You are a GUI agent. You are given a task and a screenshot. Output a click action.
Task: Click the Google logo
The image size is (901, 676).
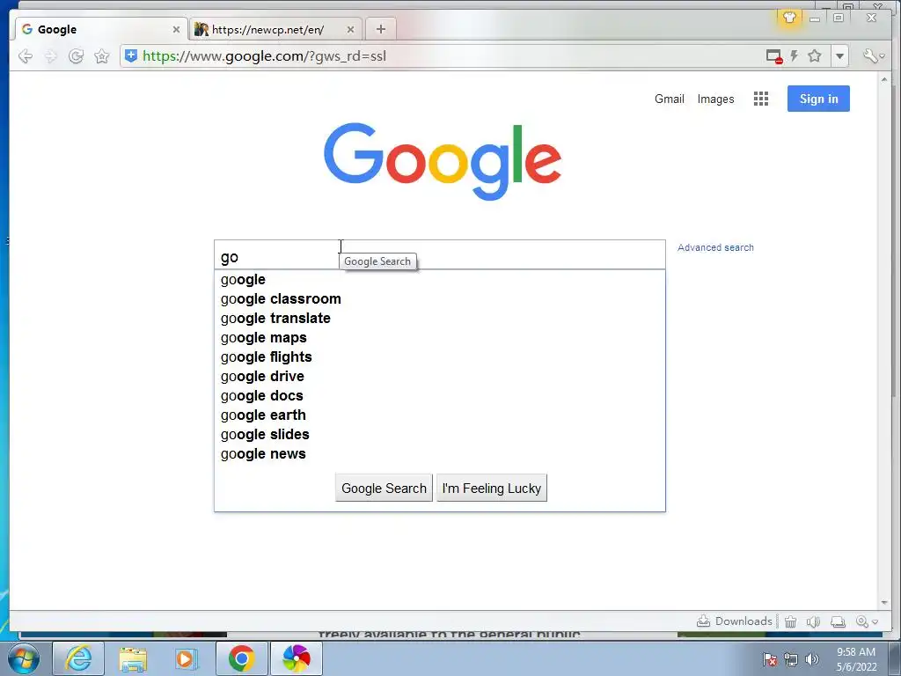coord(443,162)
